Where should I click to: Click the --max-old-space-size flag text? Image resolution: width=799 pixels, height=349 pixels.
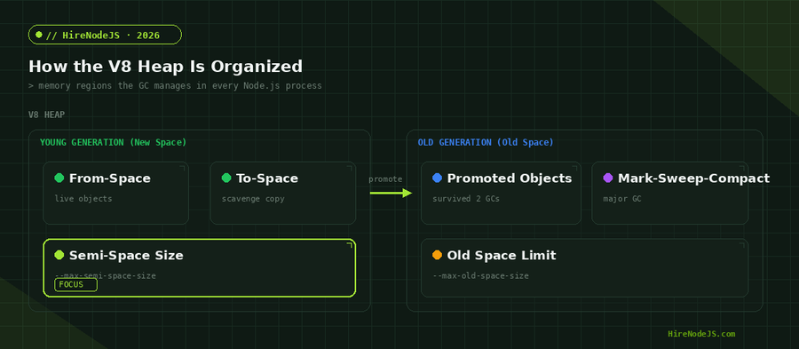coord(480,275)
